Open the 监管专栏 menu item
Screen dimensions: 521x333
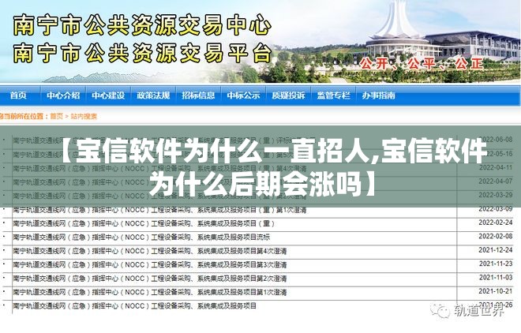pyautogui.click(x=333, y=95)
